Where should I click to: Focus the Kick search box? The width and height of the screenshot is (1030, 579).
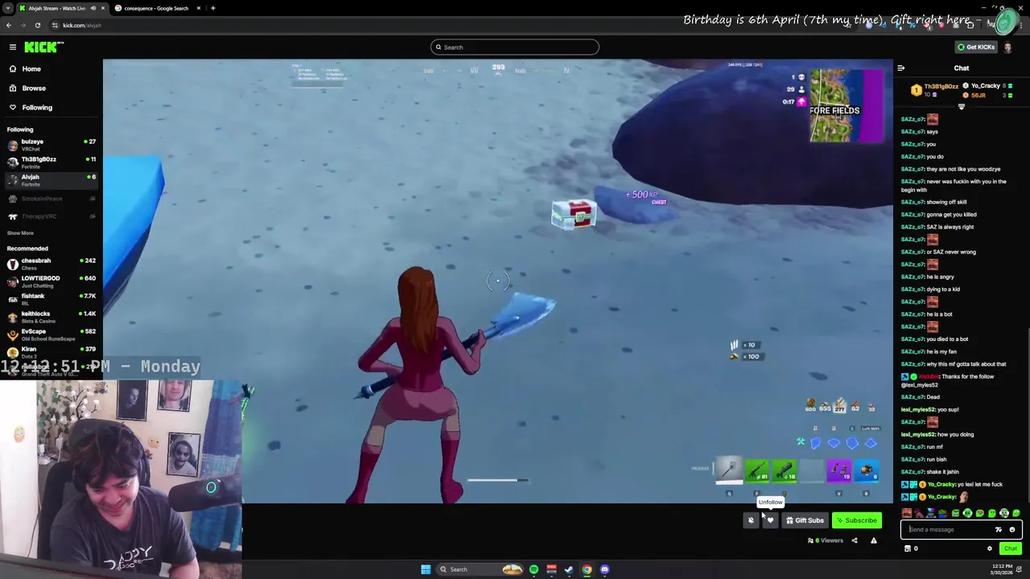point(515,47)
